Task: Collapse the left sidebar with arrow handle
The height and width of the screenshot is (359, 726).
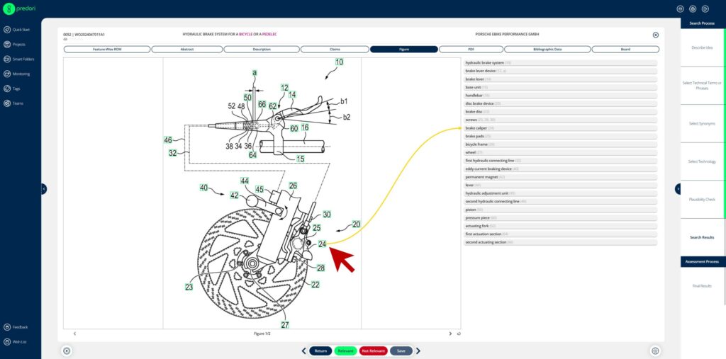Action: [x=43, y=189]
